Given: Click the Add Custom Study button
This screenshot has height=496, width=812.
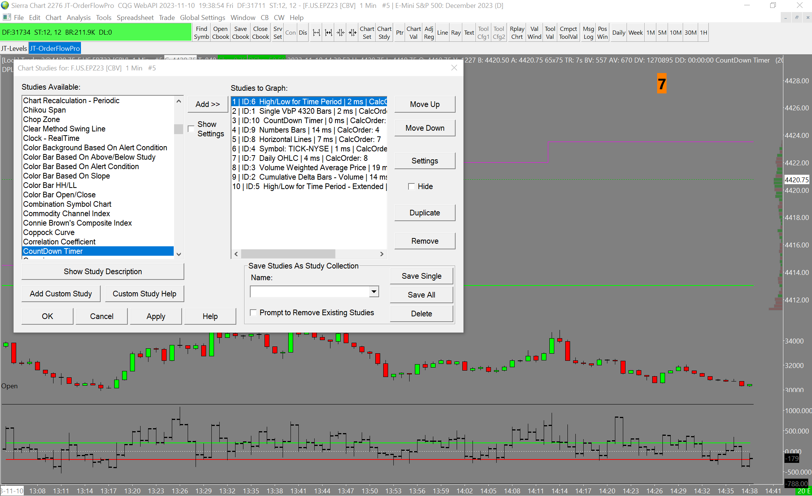Looking at the screenshot, I should point(61,294).
